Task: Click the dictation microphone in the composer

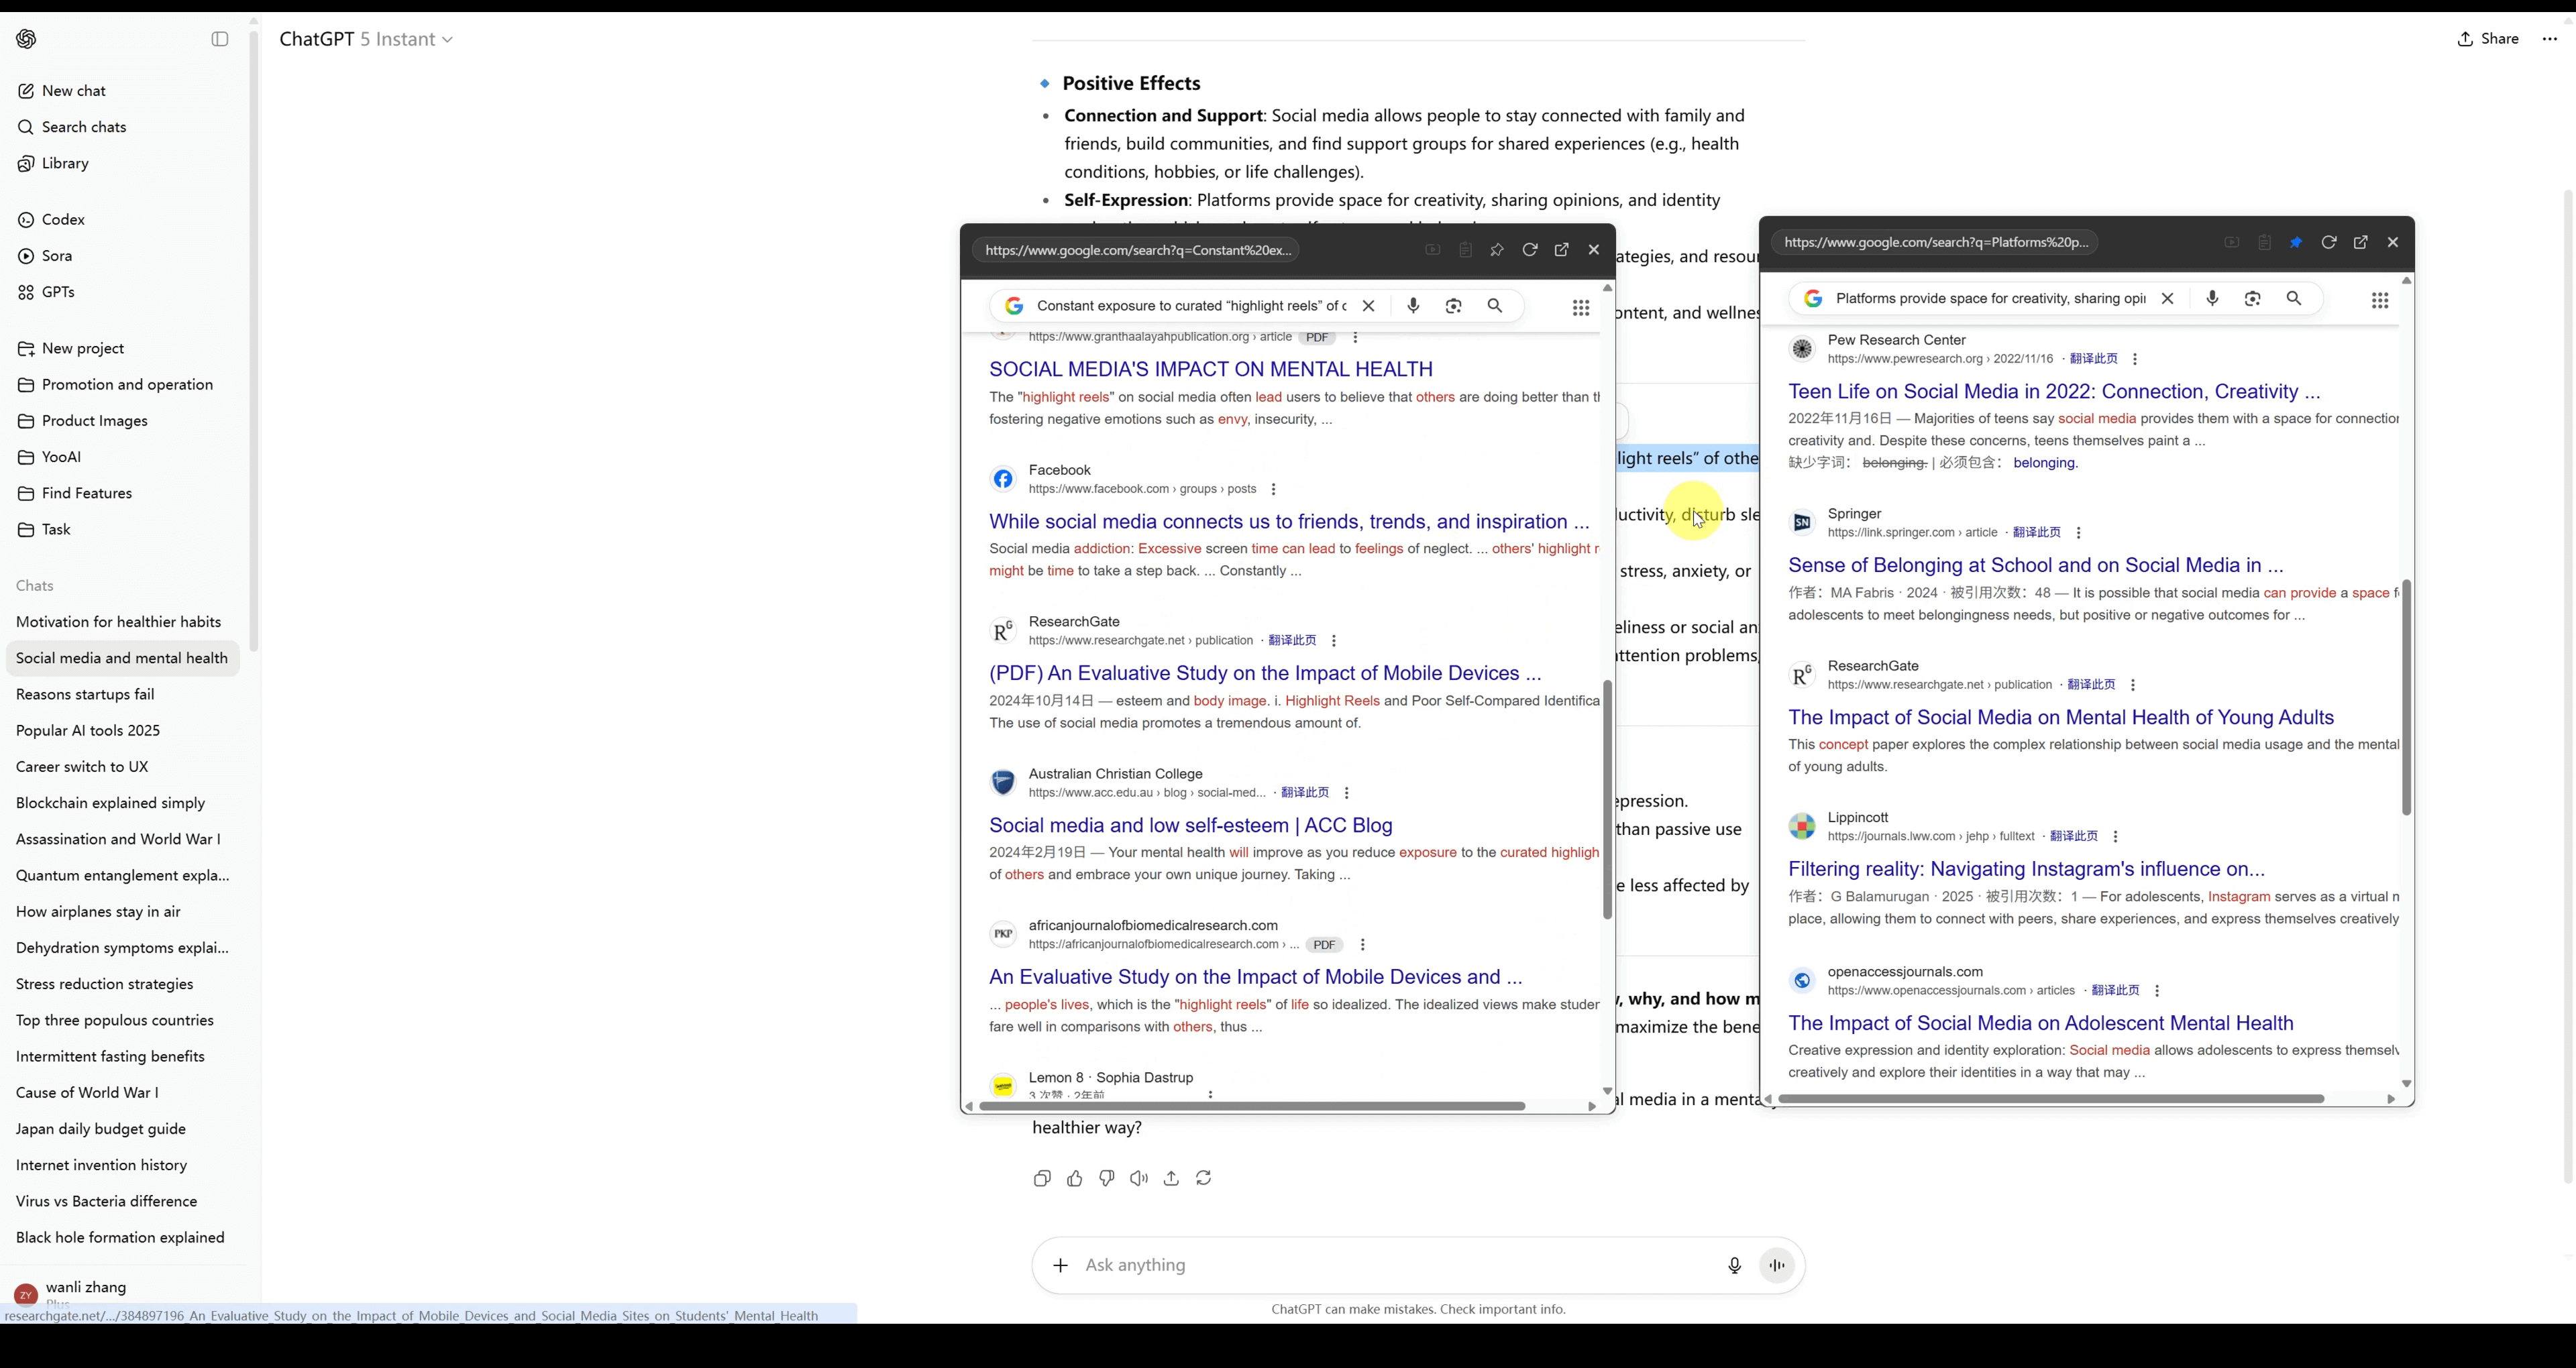Action: click(x=1734, y=1265)
